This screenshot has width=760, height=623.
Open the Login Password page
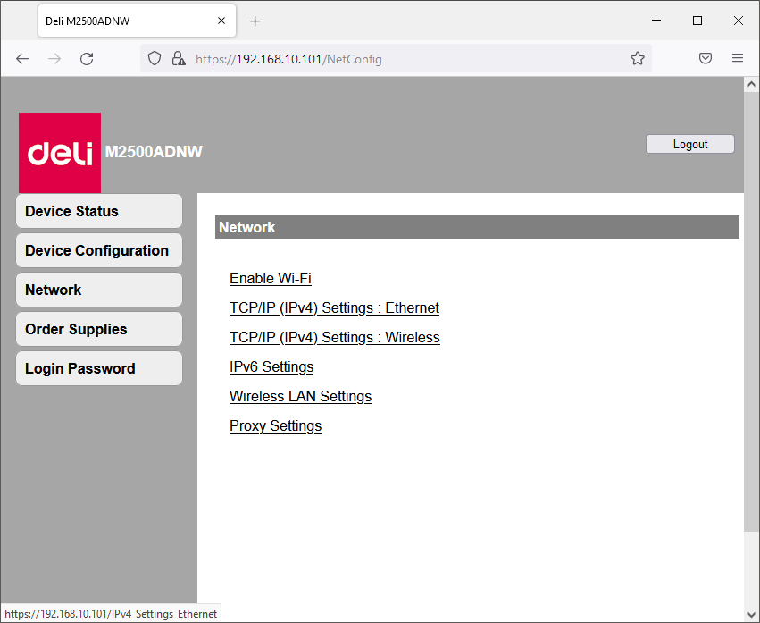click(98, 368)
